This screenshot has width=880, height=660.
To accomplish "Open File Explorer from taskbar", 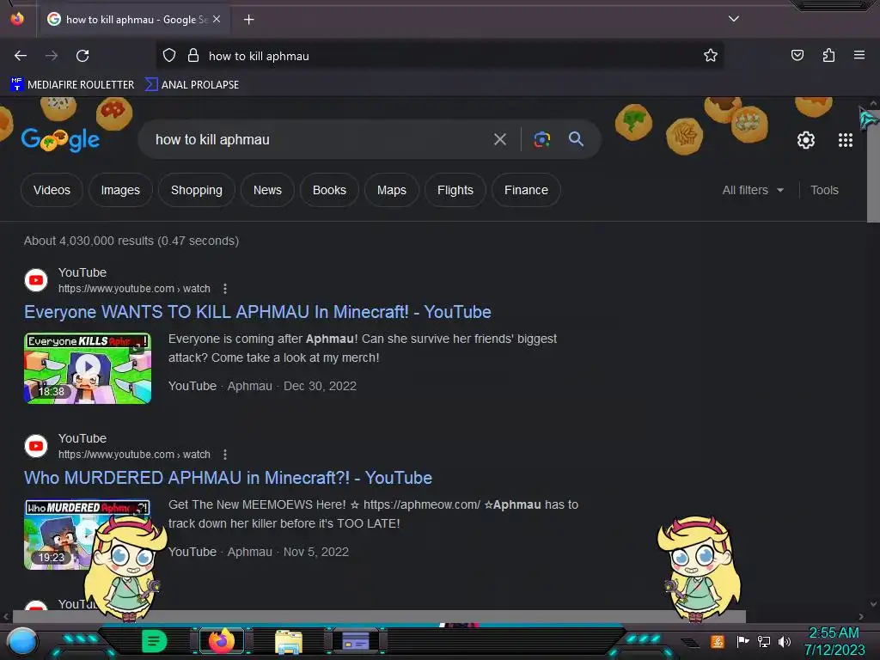I will point(289,642).
